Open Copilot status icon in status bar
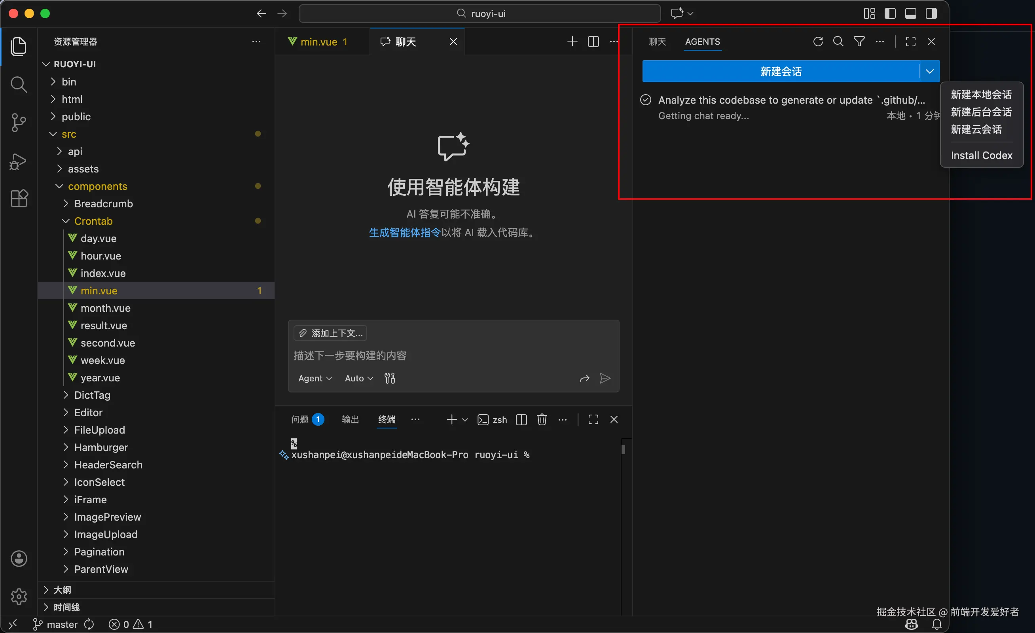The height and width of the screenshot is (633, 1035). point(911,625)
